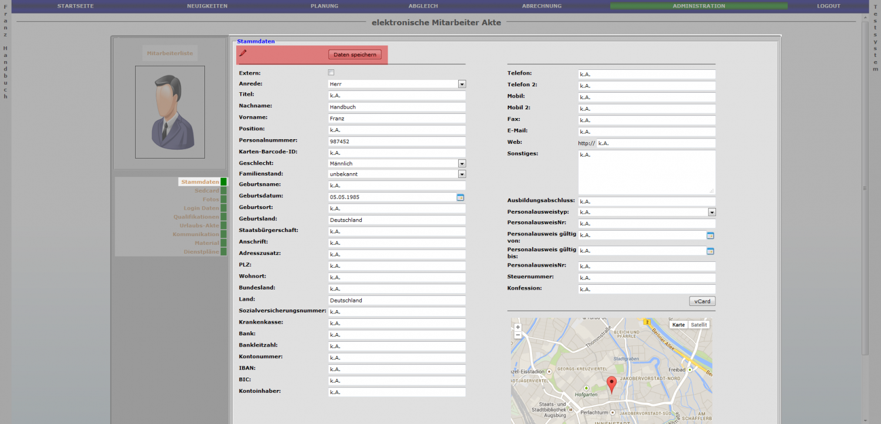
Task: Click the Steuernummer input field
Action: coord(647,278)
